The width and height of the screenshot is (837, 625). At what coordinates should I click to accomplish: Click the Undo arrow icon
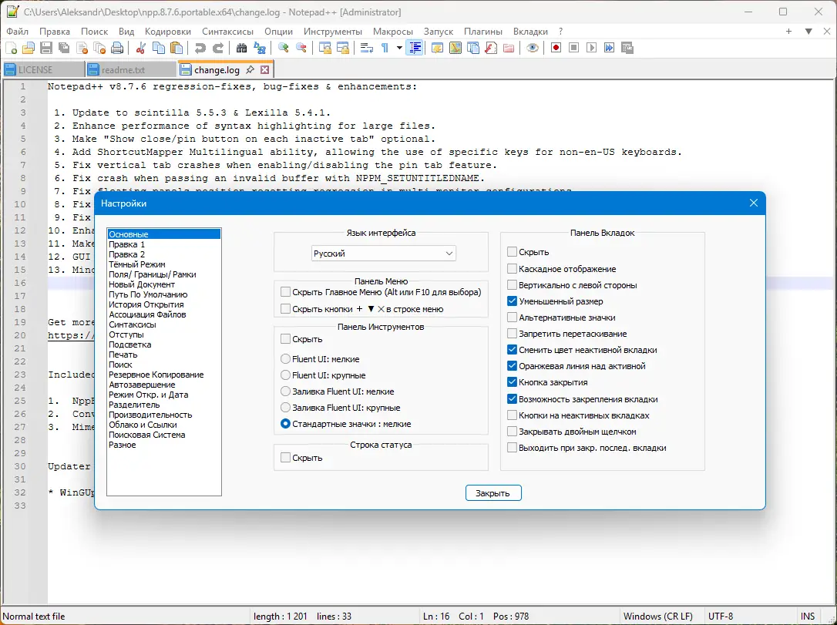pyautogui.click(x=200, y=48)
